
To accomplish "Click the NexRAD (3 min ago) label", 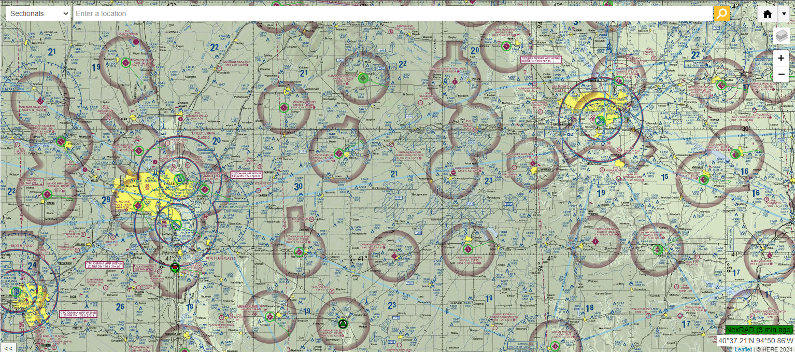I will tap(759, 330).
